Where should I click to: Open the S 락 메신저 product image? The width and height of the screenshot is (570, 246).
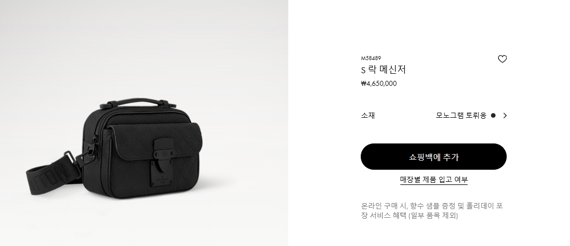click(144, 123)
